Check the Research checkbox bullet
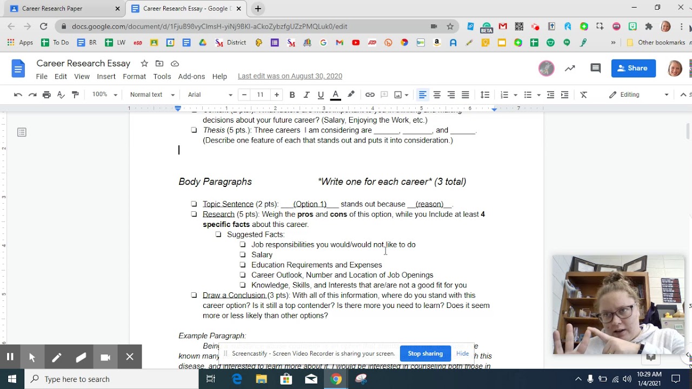 pyautogui.click(x=194, y=214)
